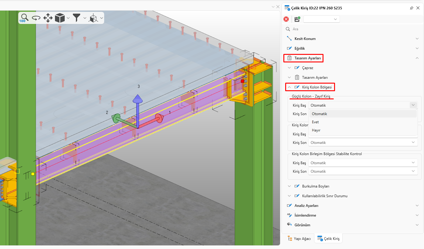Click the red cancel icon in properties panel
The image size is (424, 249).
click(x=286, y=19)
